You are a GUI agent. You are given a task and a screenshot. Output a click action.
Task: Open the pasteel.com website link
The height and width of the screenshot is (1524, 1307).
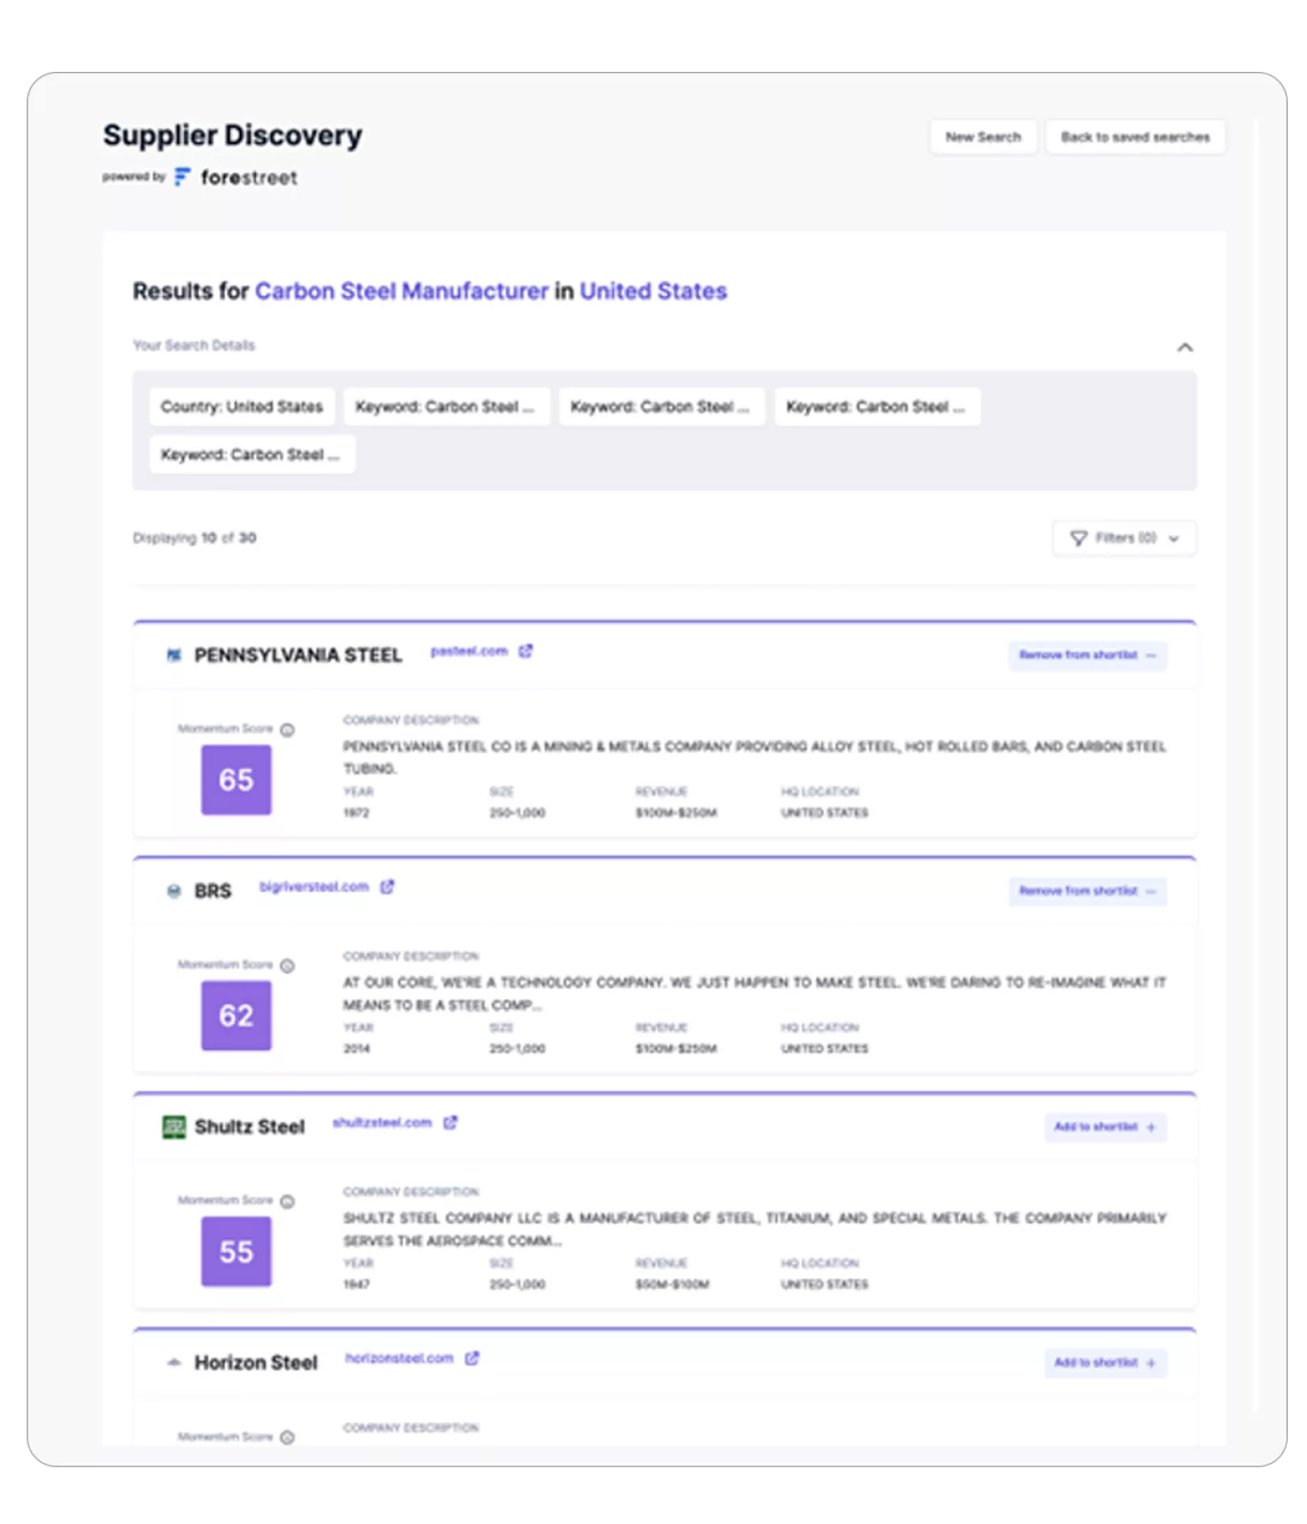469,651
